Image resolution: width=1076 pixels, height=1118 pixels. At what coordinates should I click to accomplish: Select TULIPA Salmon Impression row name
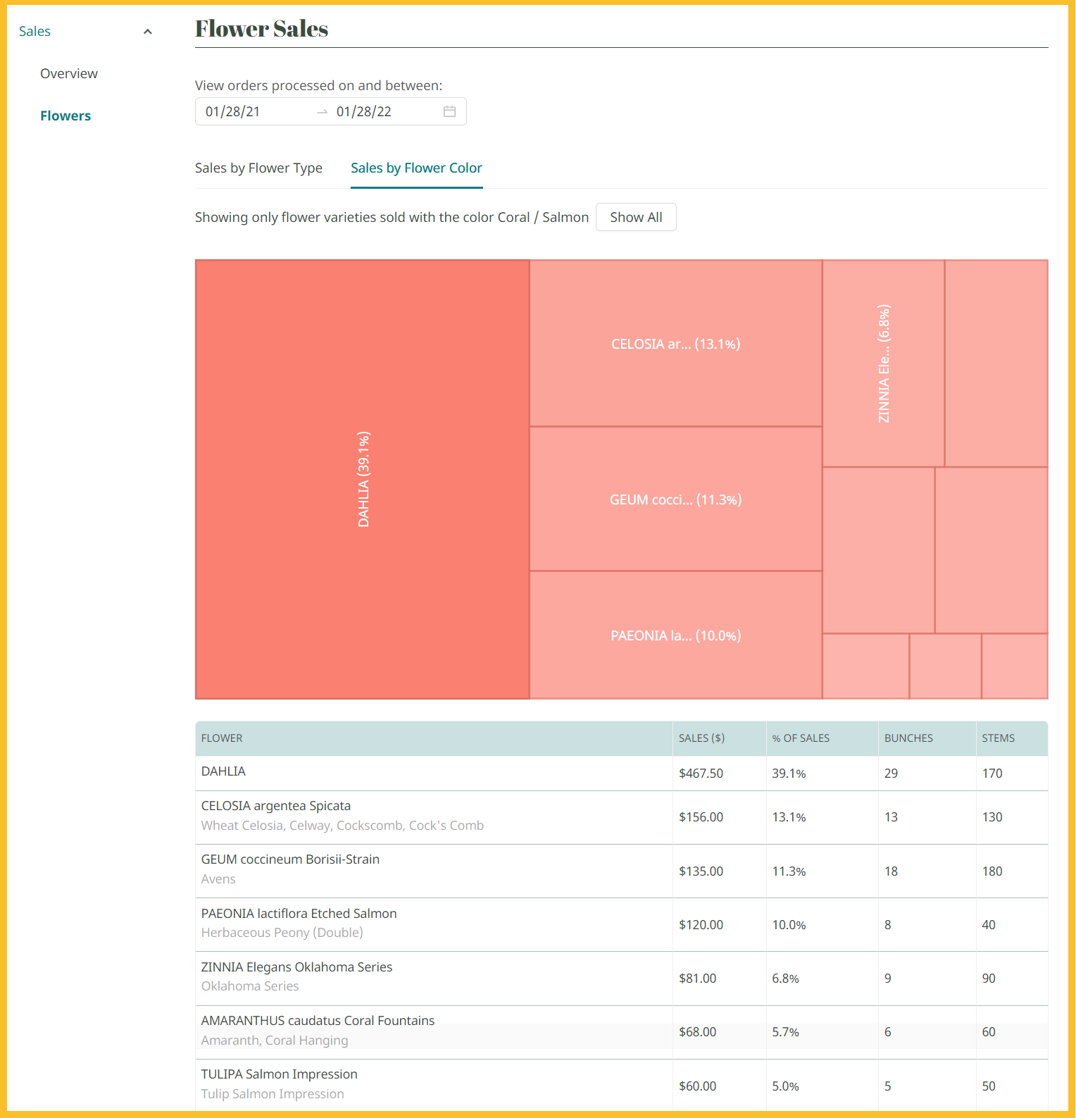[280, 1074]
